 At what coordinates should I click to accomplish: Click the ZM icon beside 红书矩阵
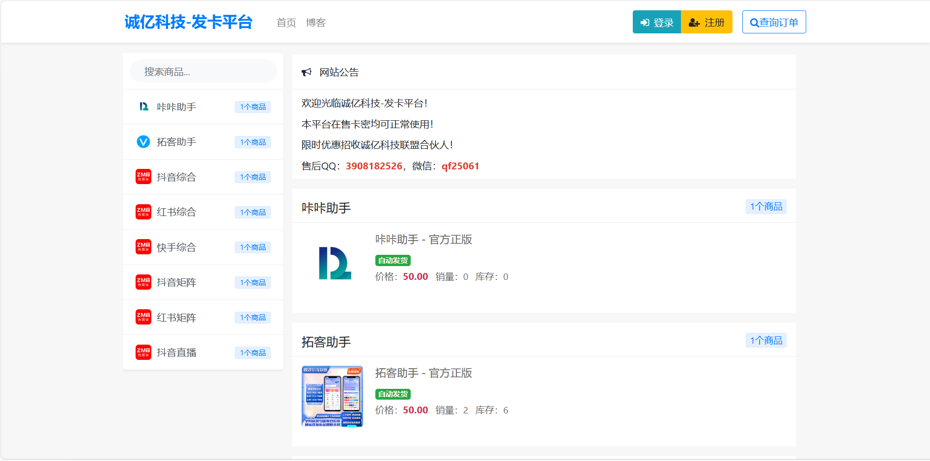coord(143,317)
